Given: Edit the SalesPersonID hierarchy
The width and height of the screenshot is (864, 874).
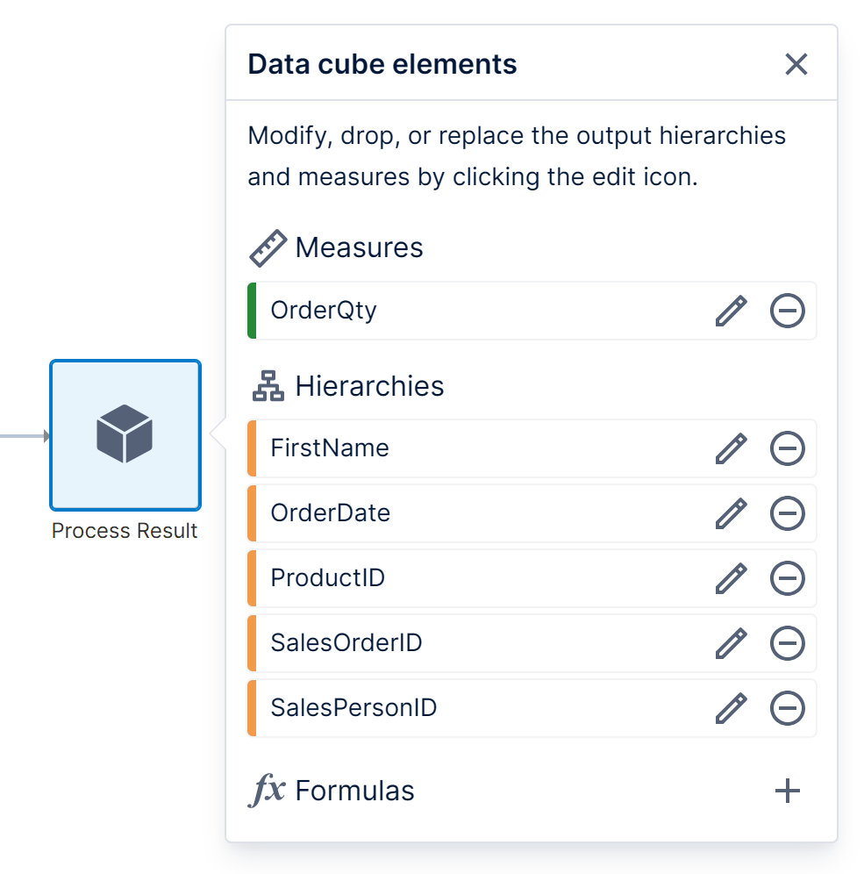Looking at the screenshot, I should click(x=731, y=708).
